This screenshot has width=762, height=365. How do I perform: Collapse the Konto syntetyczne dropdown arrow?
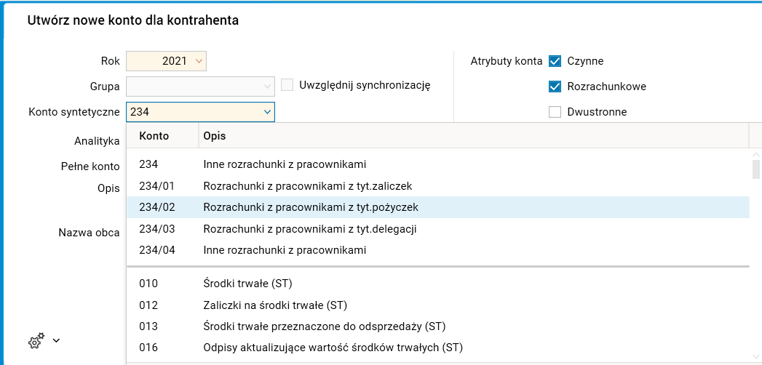(x=266, y=112)
